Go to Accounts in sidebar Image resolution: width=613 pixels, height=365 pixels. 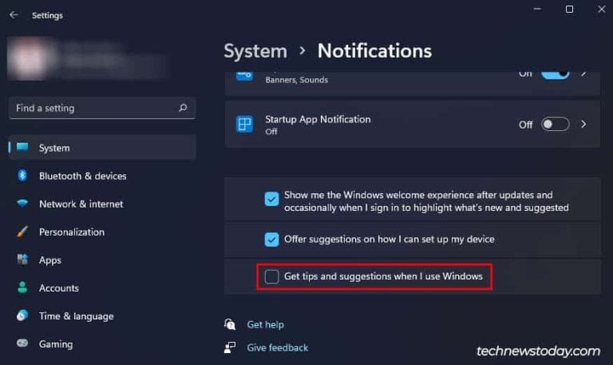point(59,288)
